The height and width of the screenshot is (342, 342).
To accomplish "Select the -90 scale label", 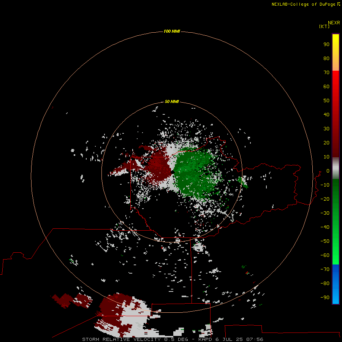I will [x=325, y=298].
